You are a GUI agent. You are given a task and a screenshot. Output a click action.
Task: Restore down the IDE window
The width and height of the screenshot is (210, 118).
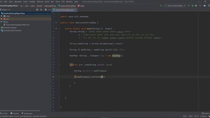click(x=205, y=2)
